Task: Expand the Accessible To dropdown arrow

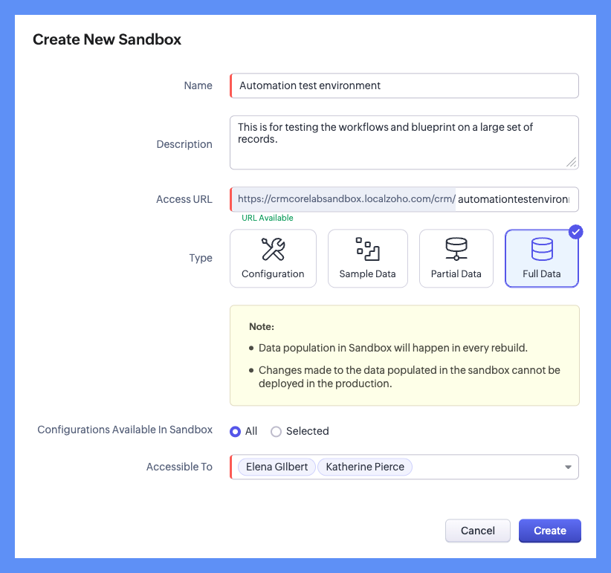Action: [x=568, y=467]
